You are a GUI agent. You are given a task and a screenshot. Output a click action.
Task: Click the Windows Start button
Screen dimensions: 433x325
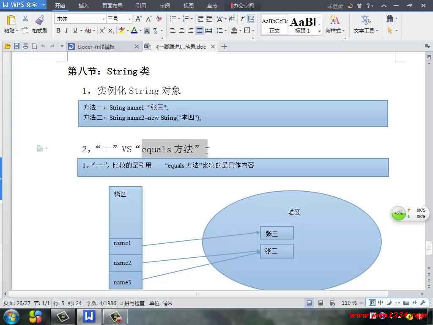pyautogui.click(x=11, y=316)
